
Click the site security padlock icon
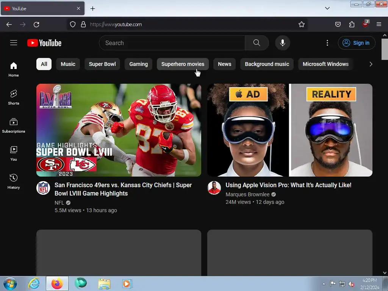pos(83,24)
